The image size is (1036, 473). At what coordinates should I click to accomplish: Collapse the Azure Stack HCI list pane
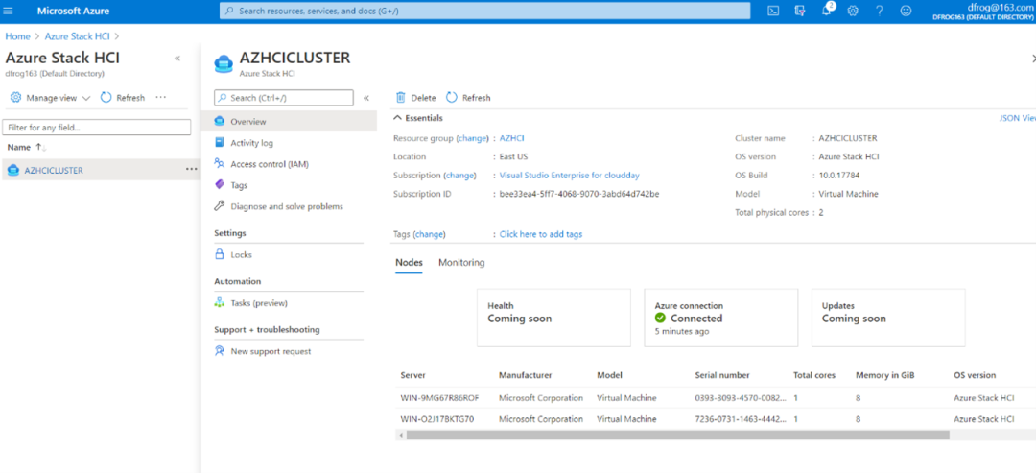click(x=177, y=59)
